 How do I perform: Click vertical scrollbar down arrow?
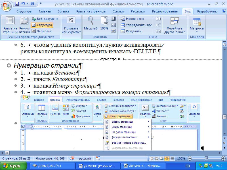pos(224,133)
